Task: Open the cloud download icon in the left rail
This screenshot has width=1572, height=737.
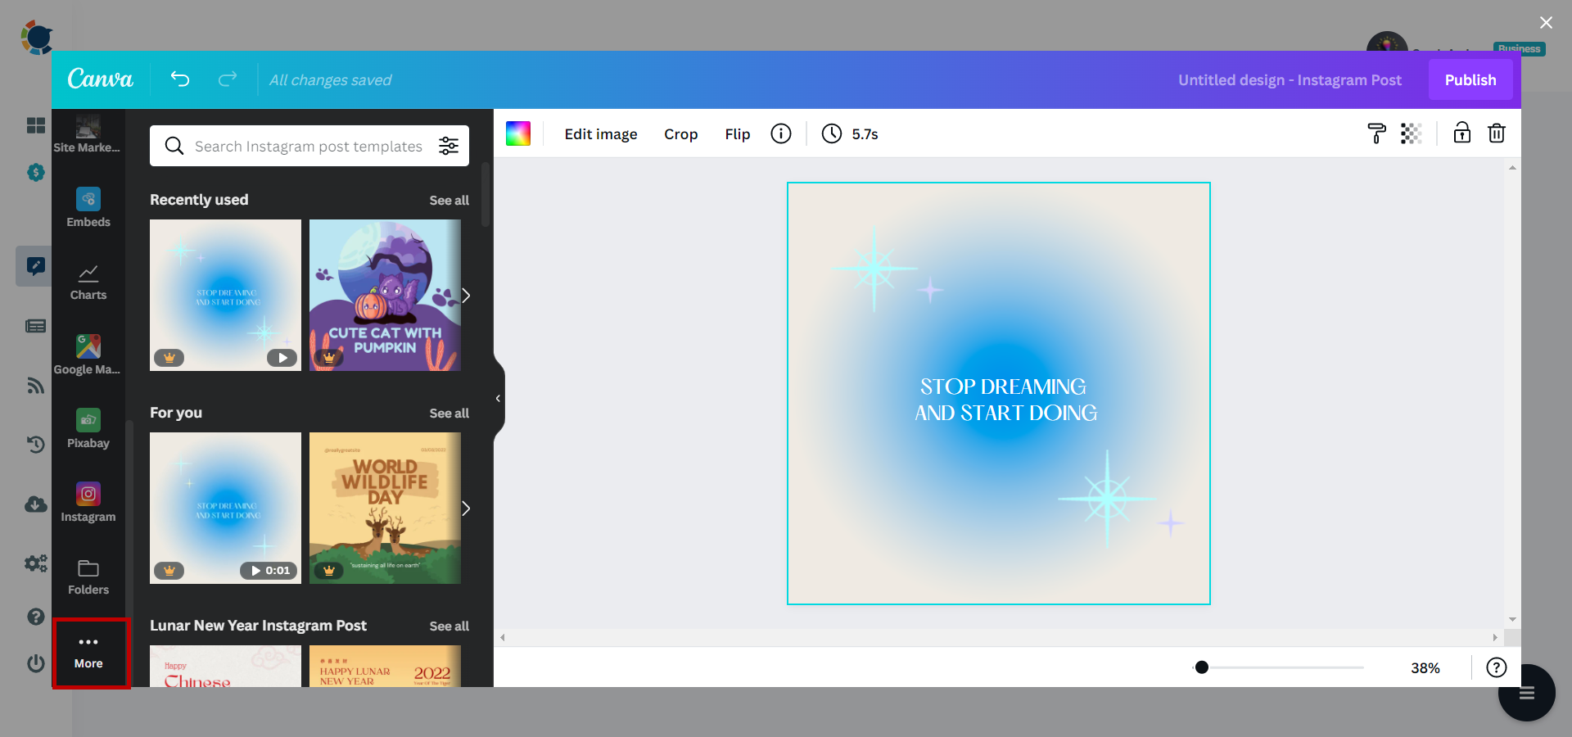Action: click(x=35, y=504)
